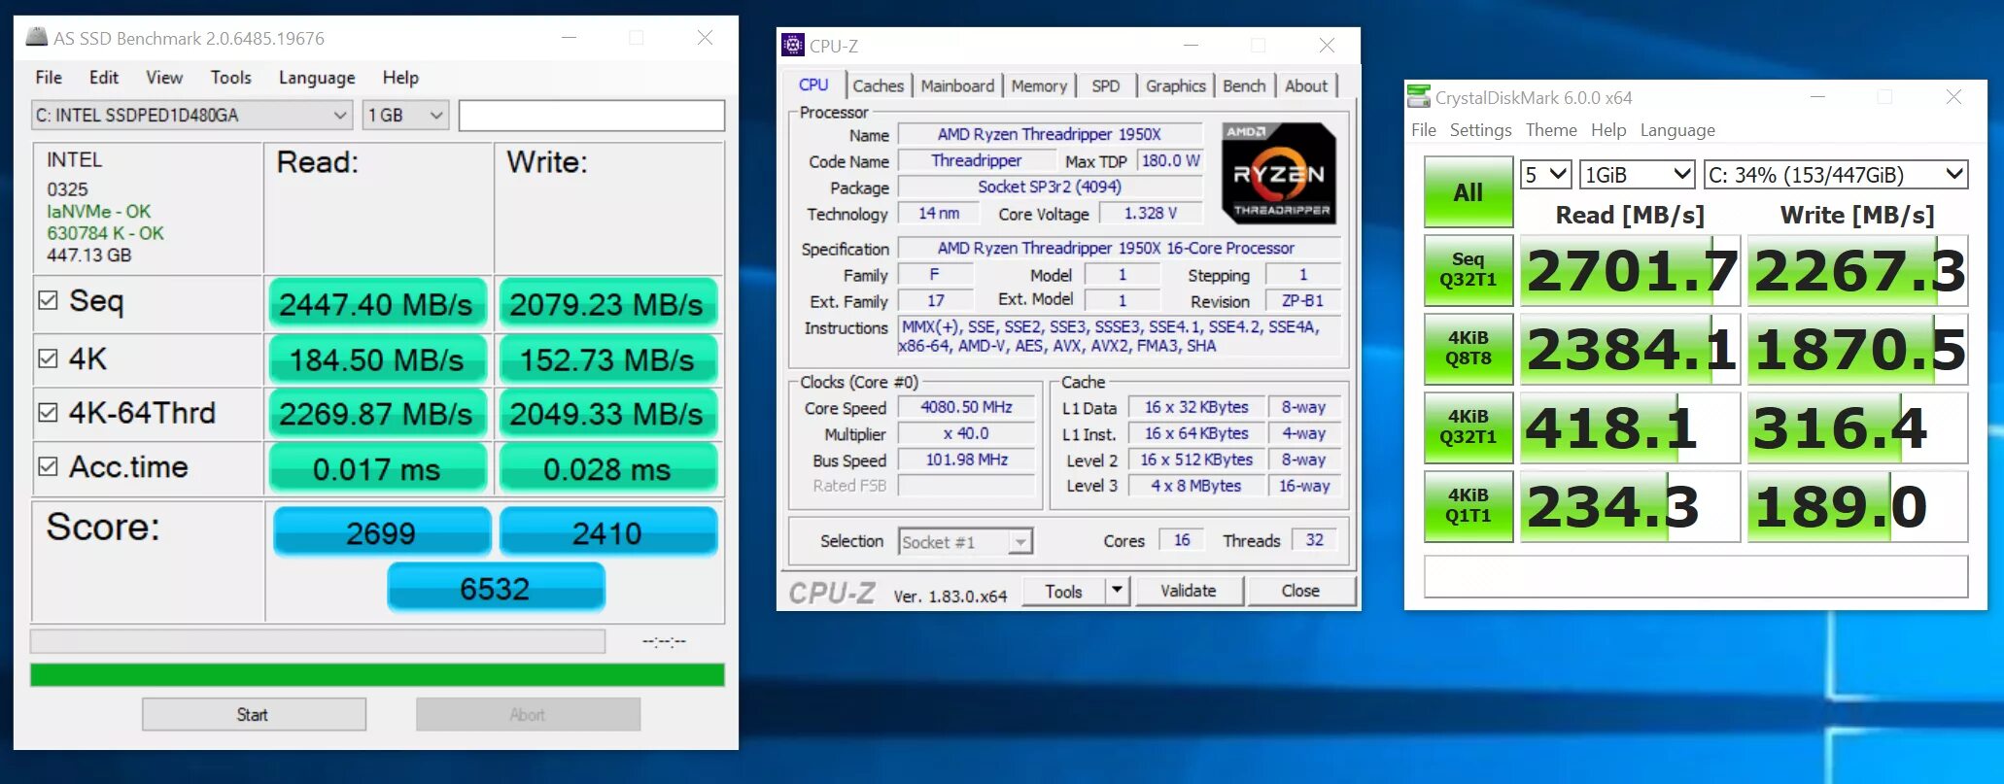The height and width of the screenshot is (784, 2004).
Task: Switch to the About tab in CPU-Z
Action: pyautogui.click(x=1306, y=85)
